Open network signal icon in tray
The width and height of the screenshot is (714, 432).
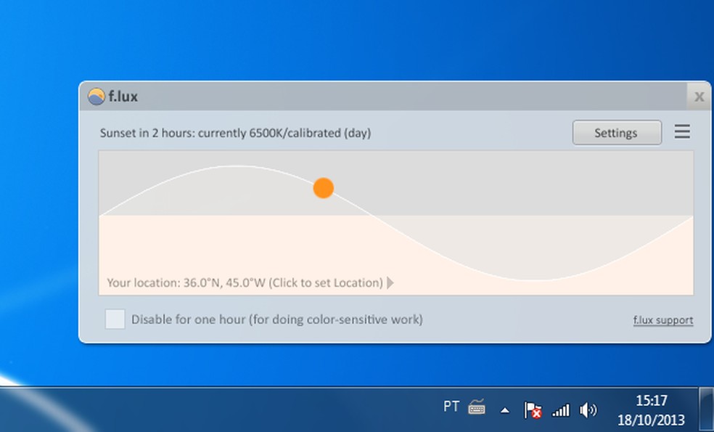(561, 410)
